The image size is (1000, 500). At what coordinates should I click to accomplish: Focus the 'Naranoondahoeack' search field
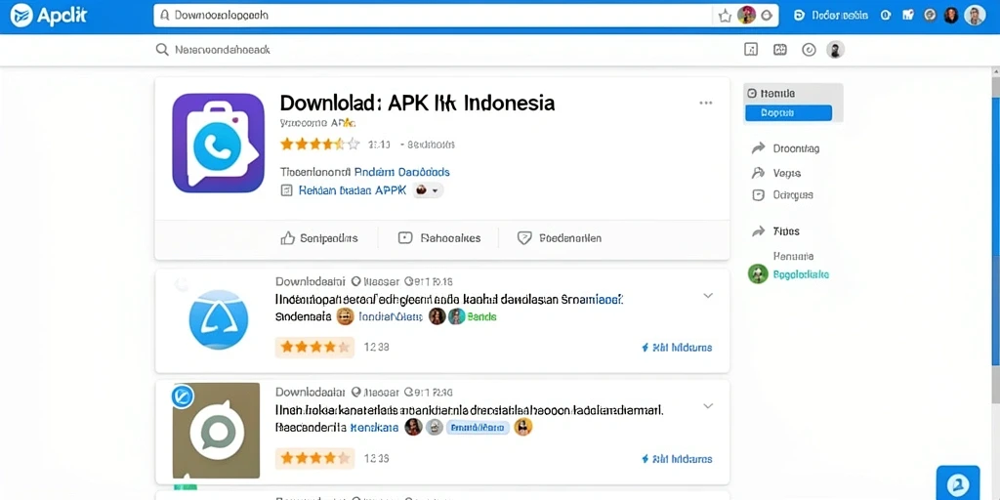[x=222, y=49]
